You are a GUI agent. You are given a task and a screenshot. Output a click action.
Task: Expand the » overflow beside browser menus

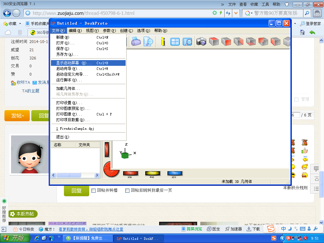[x=222, y=4]
